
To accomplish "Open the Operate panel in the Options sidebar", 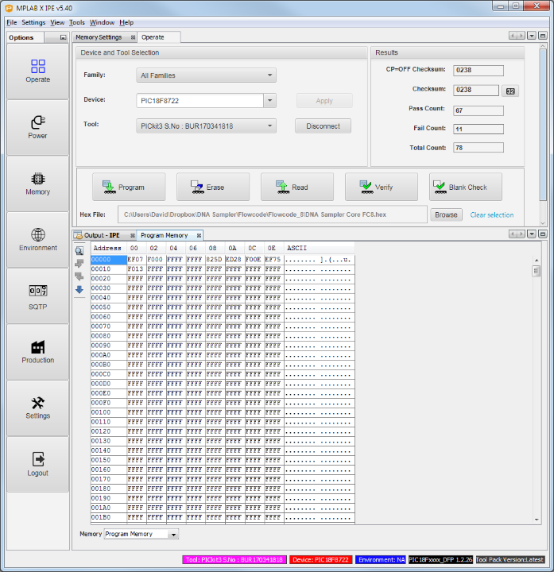I will [x=37, y=71].
